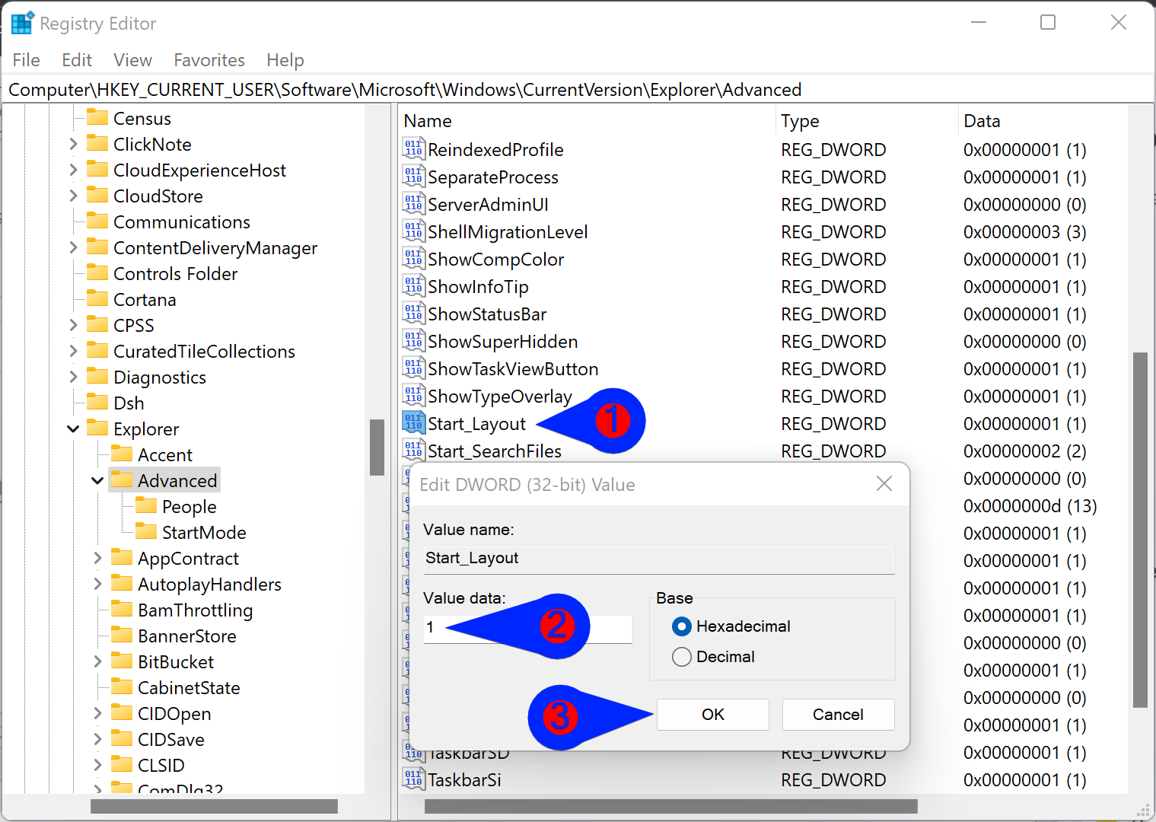Expand the BitBucket tree node
Image resolution: width=1156 pixels, height=822 pixels.
coord(97,661)
